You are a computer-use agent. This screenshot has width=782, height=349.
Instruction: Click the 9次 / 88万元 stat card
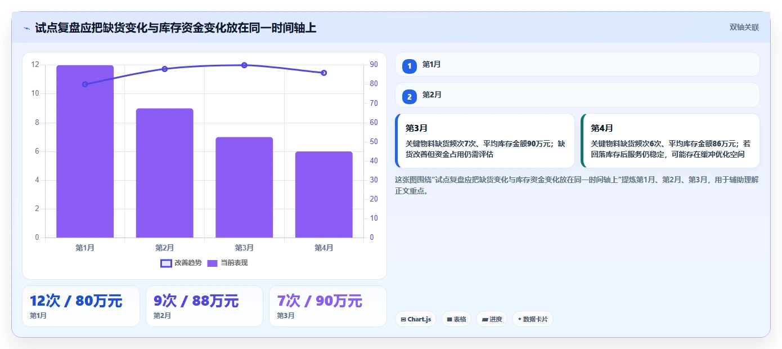coord(204,306)
